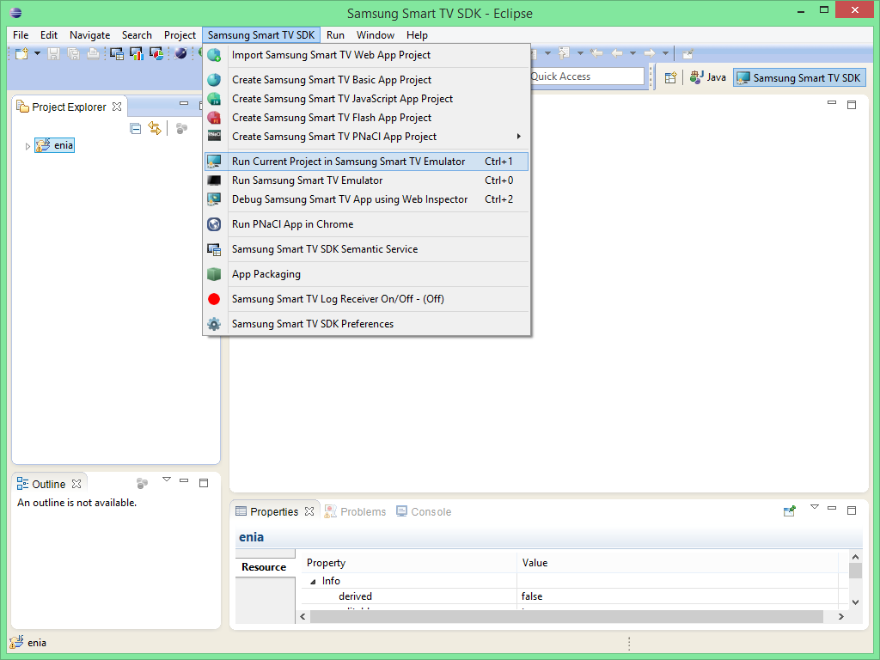Switch to the Problems tab

[x=356, y=511]
